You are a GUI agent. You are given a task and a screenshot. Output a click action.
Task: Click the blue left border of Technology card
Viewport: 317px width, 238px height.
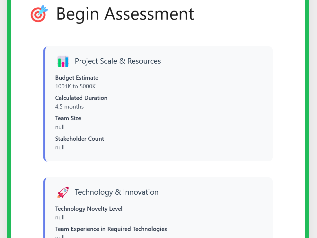pyautogui.click(x=45, y=209)
